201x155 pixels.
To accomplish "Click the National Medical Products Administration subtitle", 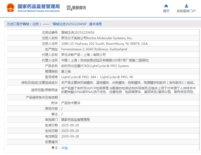I will (39, 11).
